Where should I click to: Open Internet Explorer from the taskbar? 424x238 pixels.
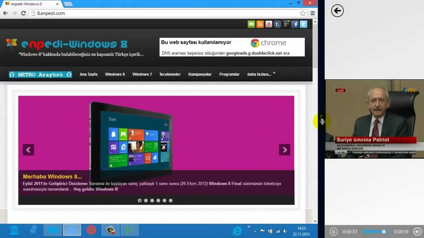click(237, 230)
